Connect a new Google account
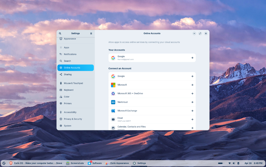Viewport: 266px width, 167px height. pos(152,76)
